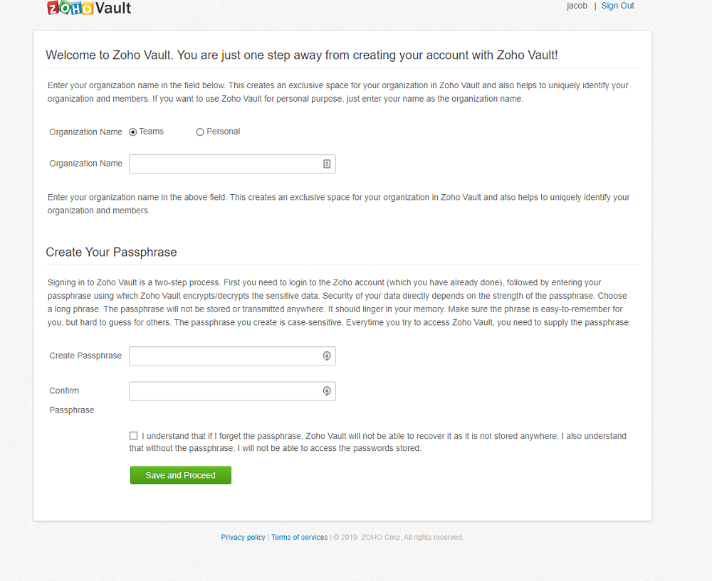This screenshot has width=712, height=581.
Task: Check the passphrase understanding checkbox
Action: pyautogui.click(x=134, y=435)
